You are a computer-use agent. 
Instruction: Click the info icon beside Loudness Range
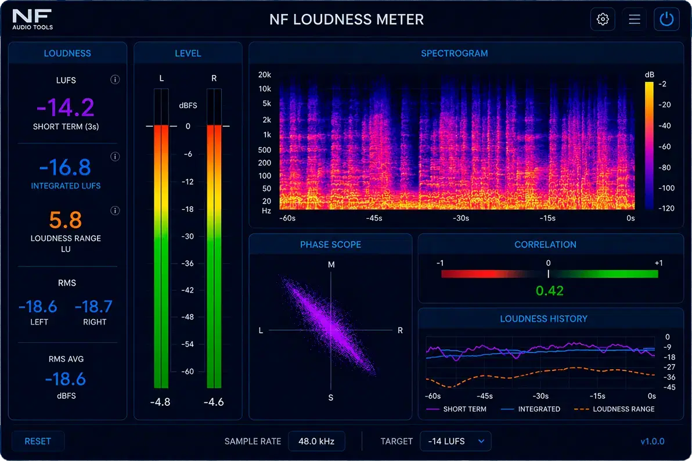115,210
